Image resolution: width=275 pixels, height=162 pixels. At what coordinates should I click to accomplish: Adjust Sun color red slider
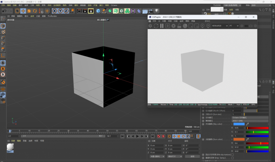[257, 143]
